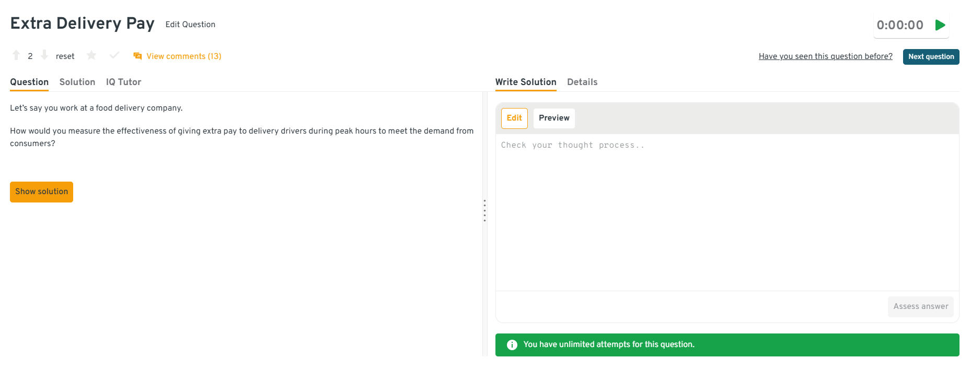Reset the vote count

65,56
